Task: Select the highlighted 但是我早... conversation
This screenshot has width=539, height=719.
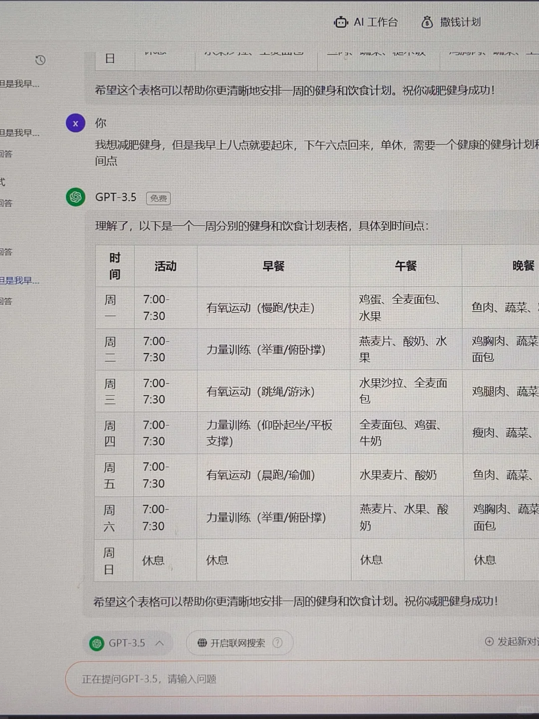Action: (x=20, y=280)
